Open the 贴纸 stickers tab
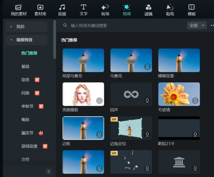 point(170,10)
